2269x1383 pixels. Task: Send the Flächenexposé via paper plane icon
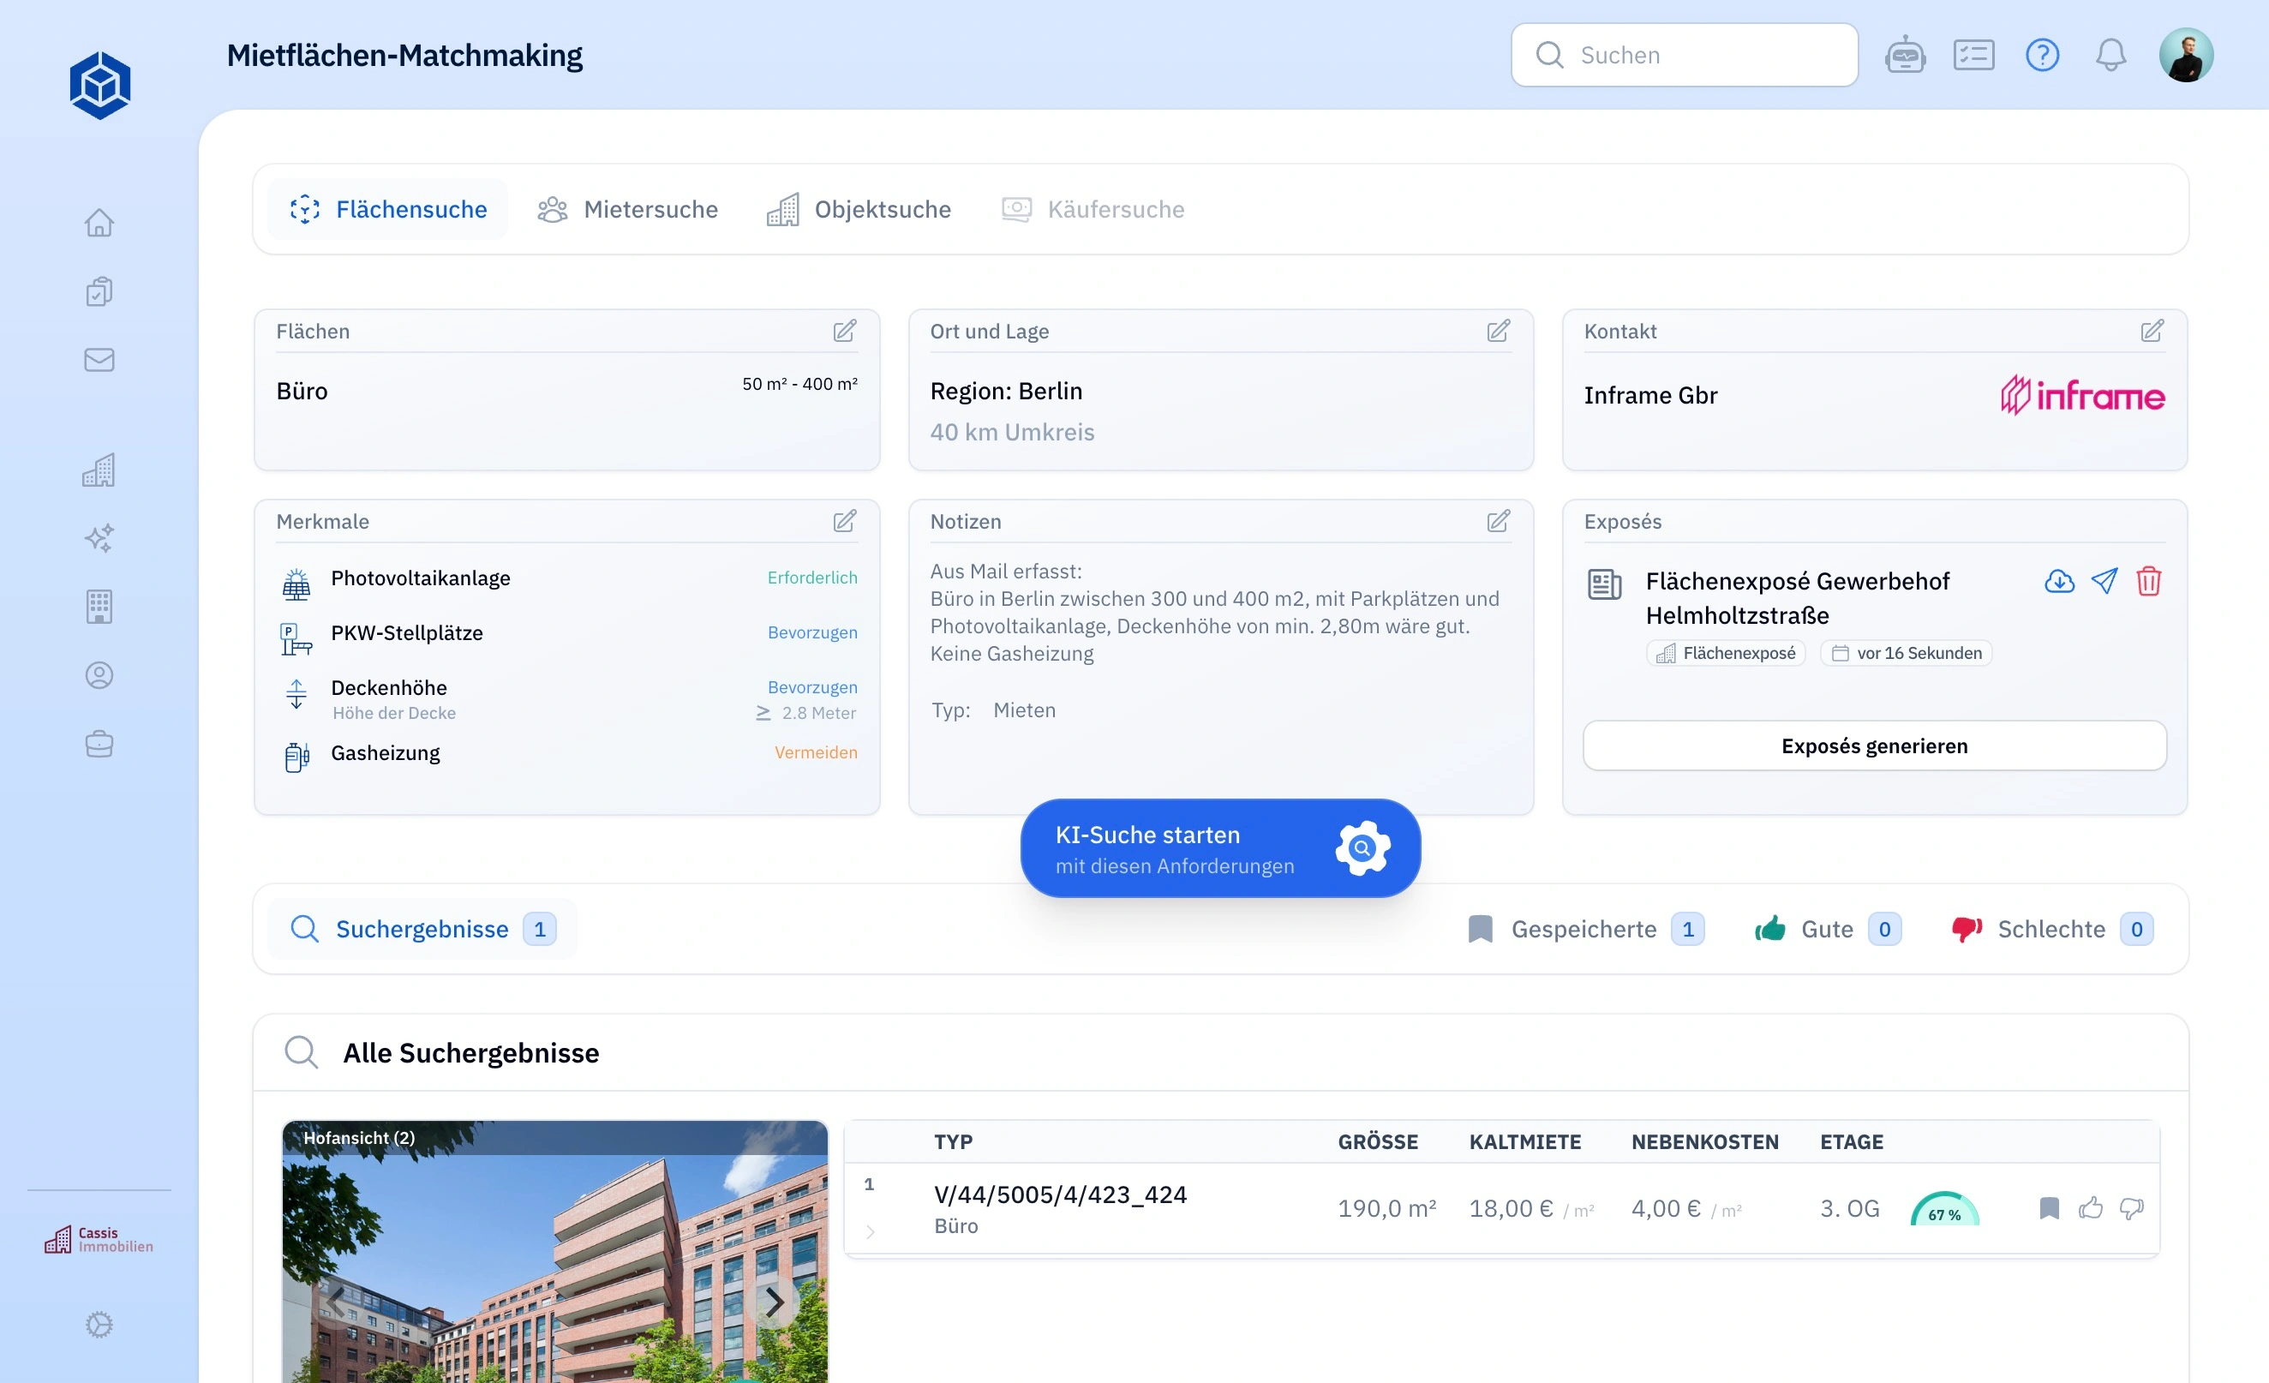[2105, 582]
